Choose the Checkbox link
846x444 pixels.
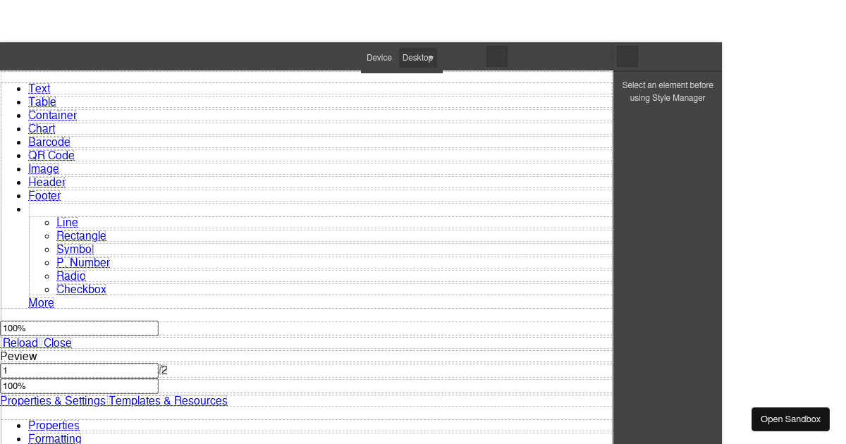[81, 290]
